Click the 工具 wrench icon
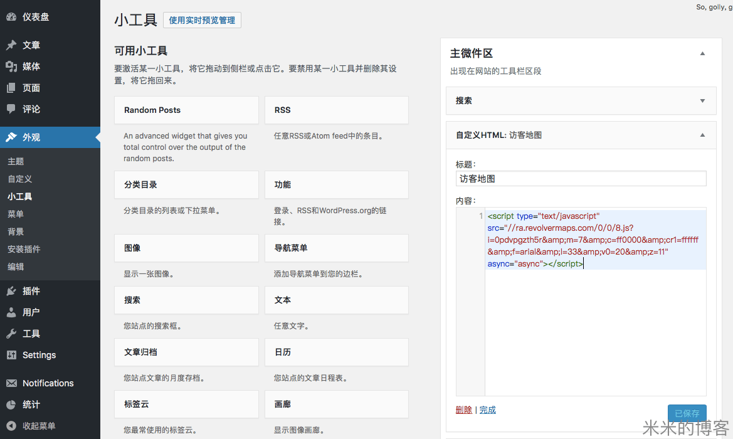This screenshot has height=439, width=733. click(11, 333)
